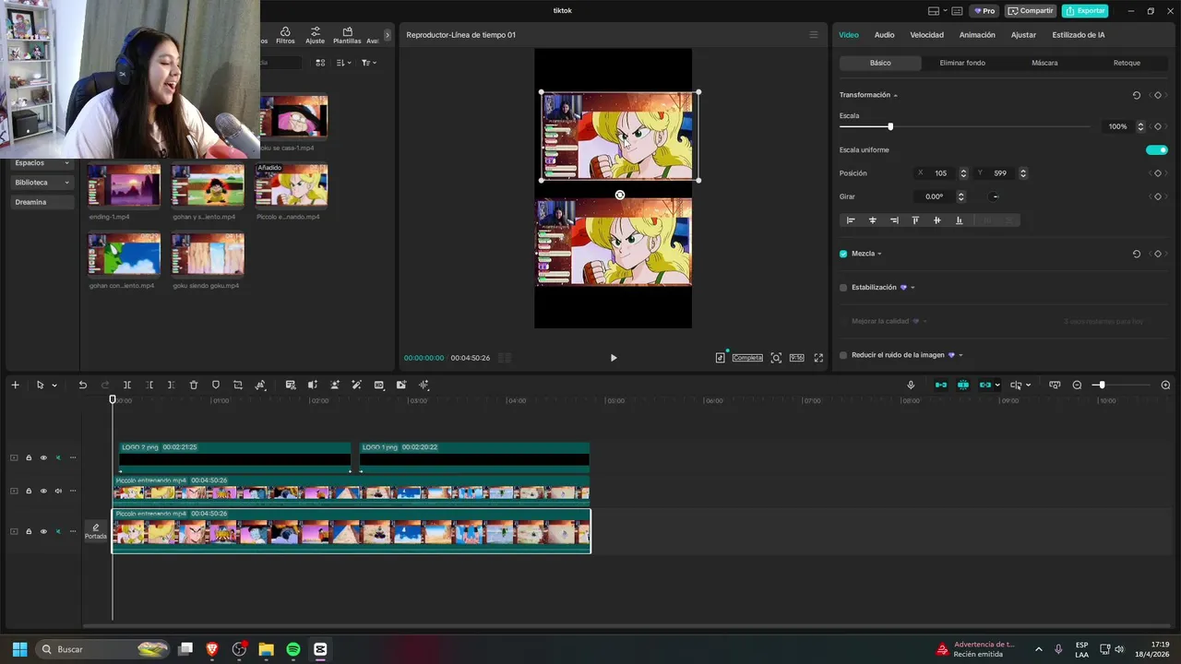This screenshot has height=664, width=1181.
Task: Open File Explorer from the taskbar
Action: [267, 649]
